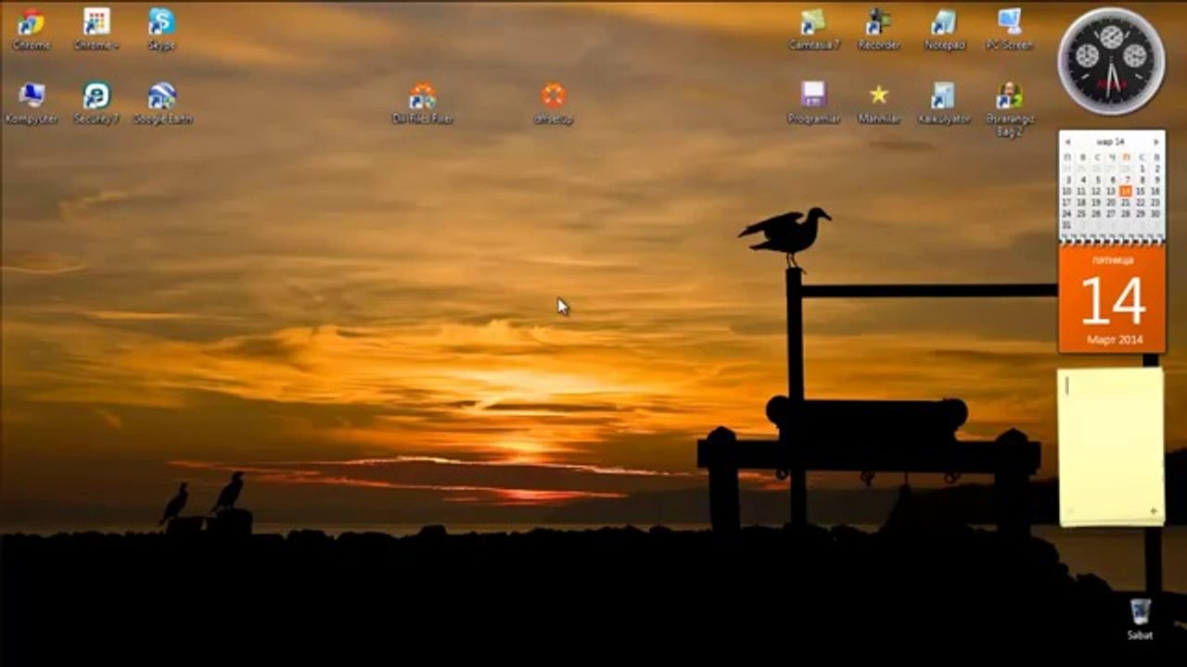The width and height of the screenshot is (1187, 667).
Task: Launch the Skype shortcut
Action: point(161,29)
